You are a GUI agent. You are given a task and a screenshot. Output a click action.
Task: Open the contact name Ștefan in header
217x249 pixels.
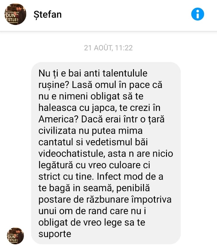[x=48, y=15]
